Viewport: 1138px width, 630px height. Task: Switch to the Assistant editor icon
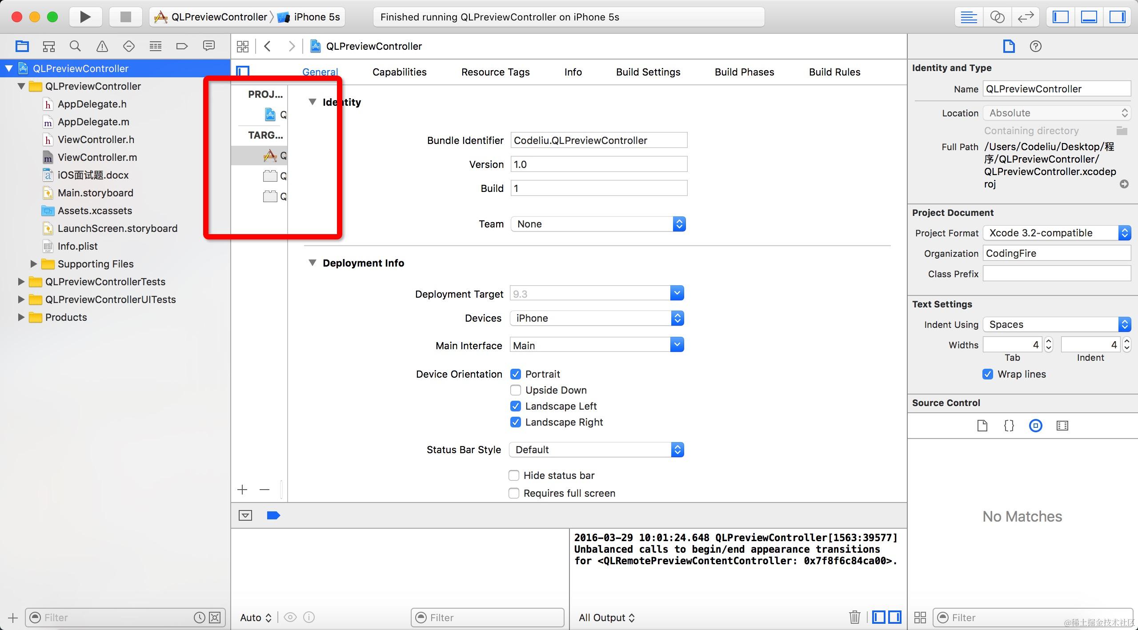[x=997, y=17]
